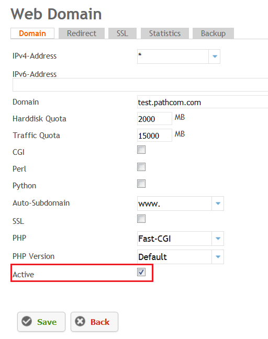This screenshot has height=339, width=268.
Task: Go Back without saving
Action: click(95, 322)
